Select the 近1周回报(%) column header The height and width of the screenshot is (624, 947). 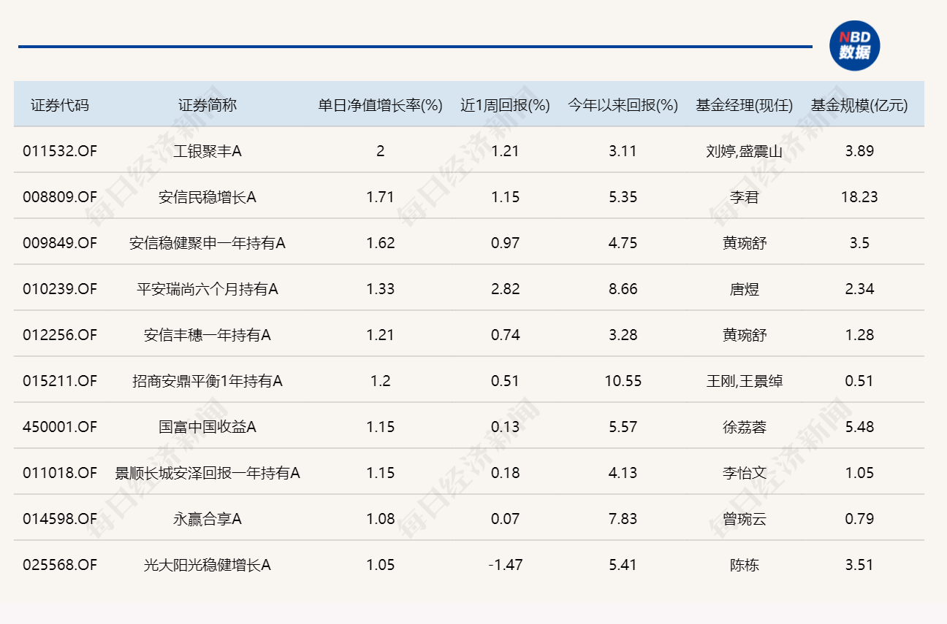[x=505, y=105]
